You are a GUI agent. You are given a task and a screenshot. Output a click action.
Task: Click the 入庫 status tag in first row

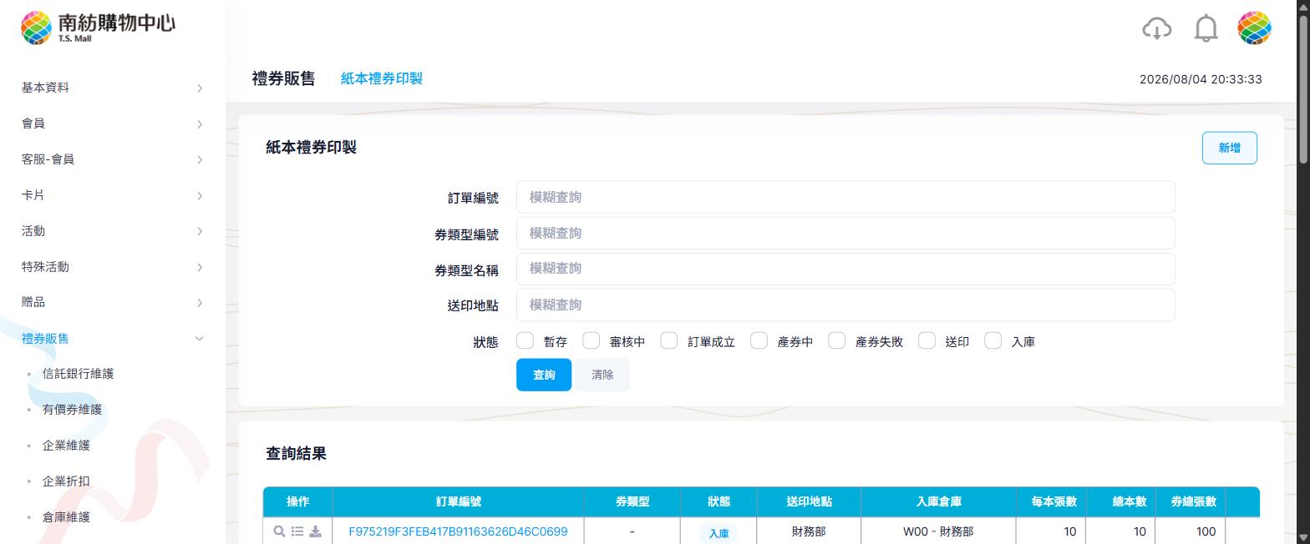pos(718,533)
